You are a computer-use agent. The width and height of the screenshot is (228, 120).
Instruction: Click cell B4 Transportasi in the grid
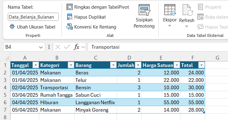[57, 87]
